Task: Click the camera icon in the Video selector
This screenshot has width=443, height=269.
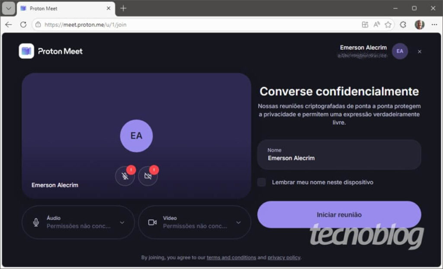Action: click(x=152, y=222)
